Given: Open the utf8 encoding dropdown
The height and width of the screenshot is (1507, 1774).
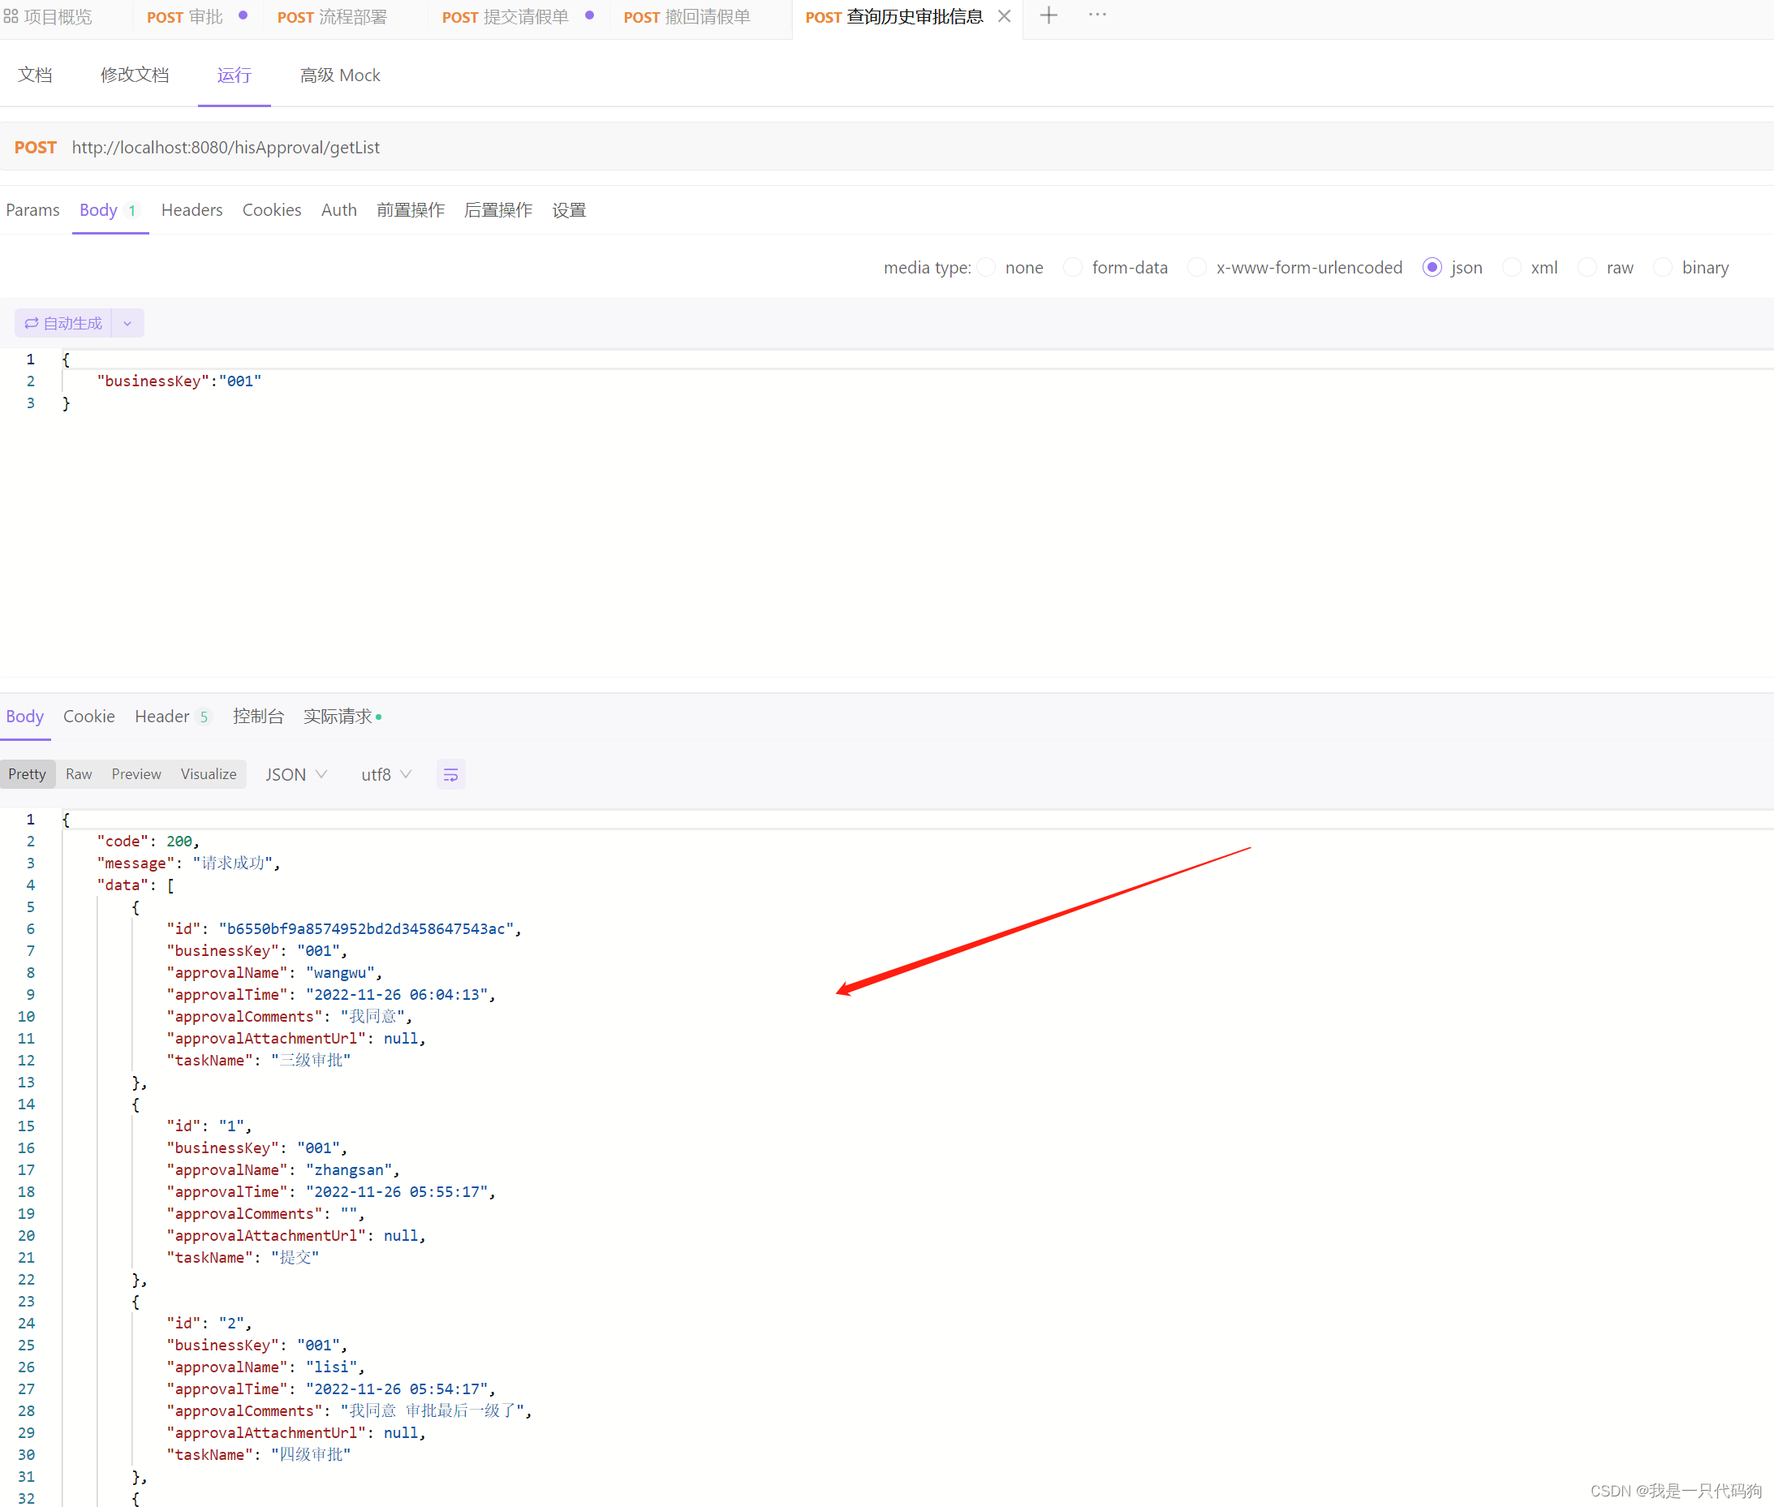Looking at the screenshot, I should pyautogui.click(x=386, y=774).
